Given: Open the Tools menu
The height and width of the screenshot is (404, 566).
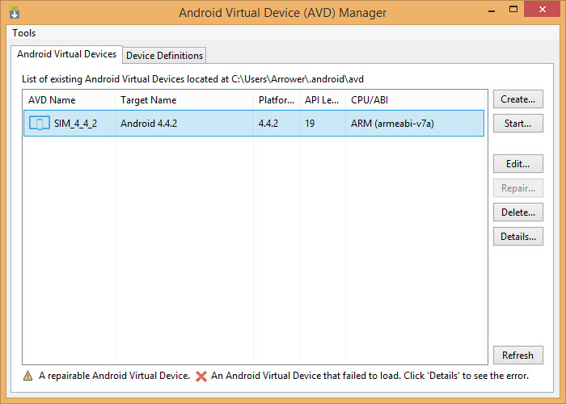Looking at the screenshot, I should point(23,33).
